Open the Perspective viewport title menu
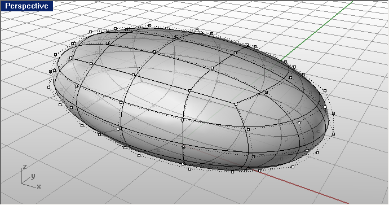The height and width of the screenshot is (205, 389). click(x=26, y=6)
